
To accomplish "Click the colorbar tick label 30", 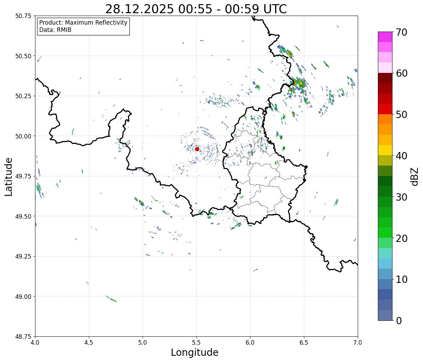I will click(401, 197).
